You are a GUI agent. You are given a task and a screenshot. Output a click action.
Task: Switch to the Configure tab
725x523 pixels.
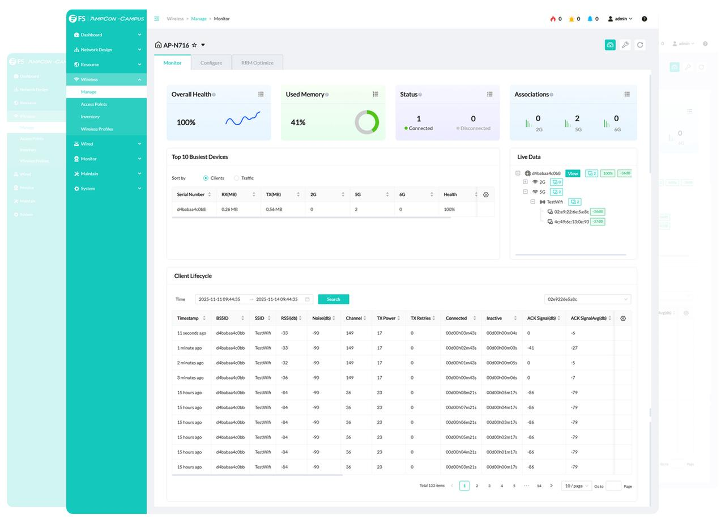point(211,63)
